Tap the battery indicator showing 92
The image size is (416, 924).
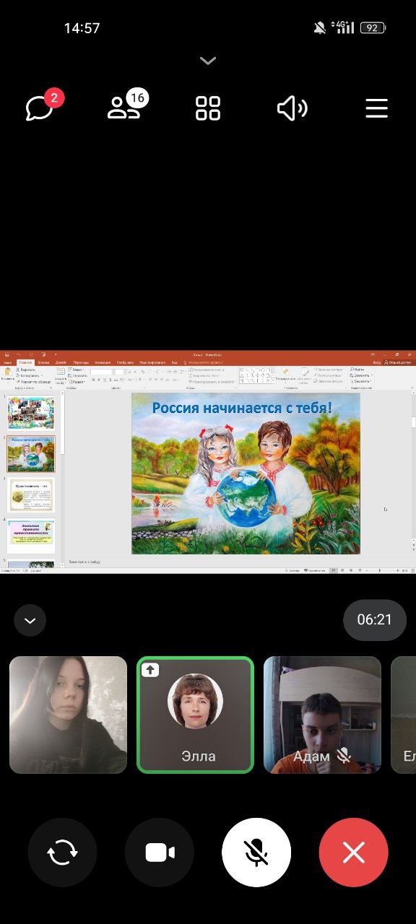pos(373,28)
